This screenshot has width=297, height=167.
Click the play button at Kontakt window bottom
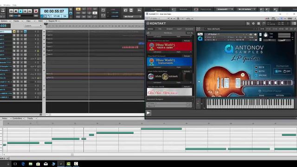click(148, 113)
